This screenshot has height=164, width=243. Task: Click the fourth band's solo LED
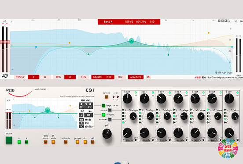pos(187,140)
